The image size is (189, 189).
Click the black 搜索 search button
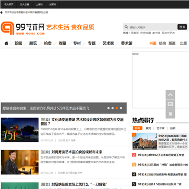click(182, 27)
